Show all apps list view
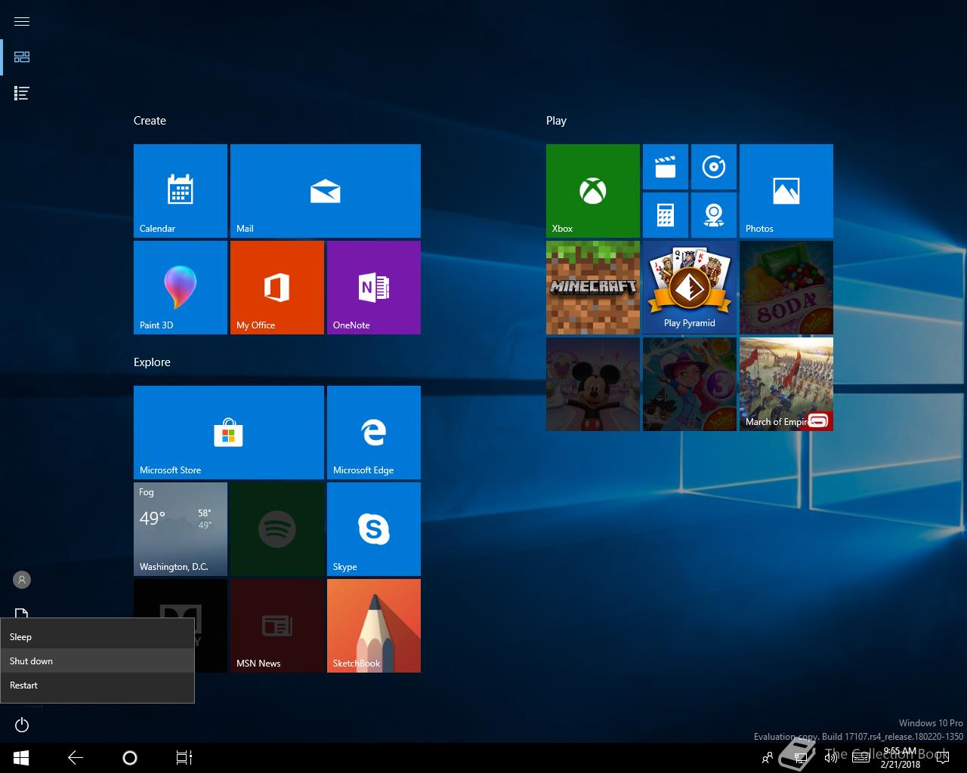This screenshot has width=967, height=773. coord(22,94)
